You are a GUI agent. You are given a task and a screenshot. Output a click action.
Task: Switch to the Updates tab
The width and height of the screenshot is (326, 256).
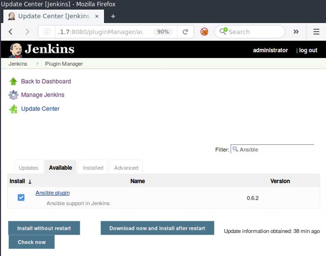[28, 168]
